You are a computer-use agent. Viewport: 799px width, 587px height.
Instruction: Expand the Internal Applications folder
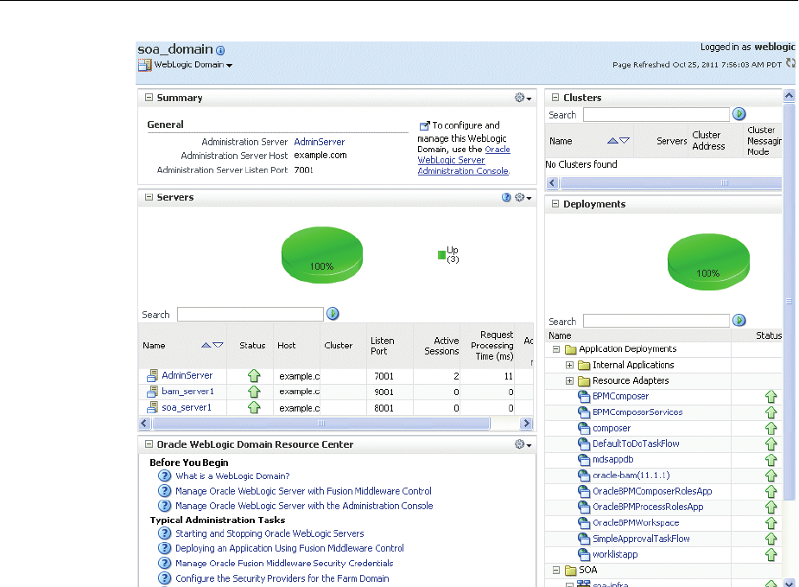(570, 365)
